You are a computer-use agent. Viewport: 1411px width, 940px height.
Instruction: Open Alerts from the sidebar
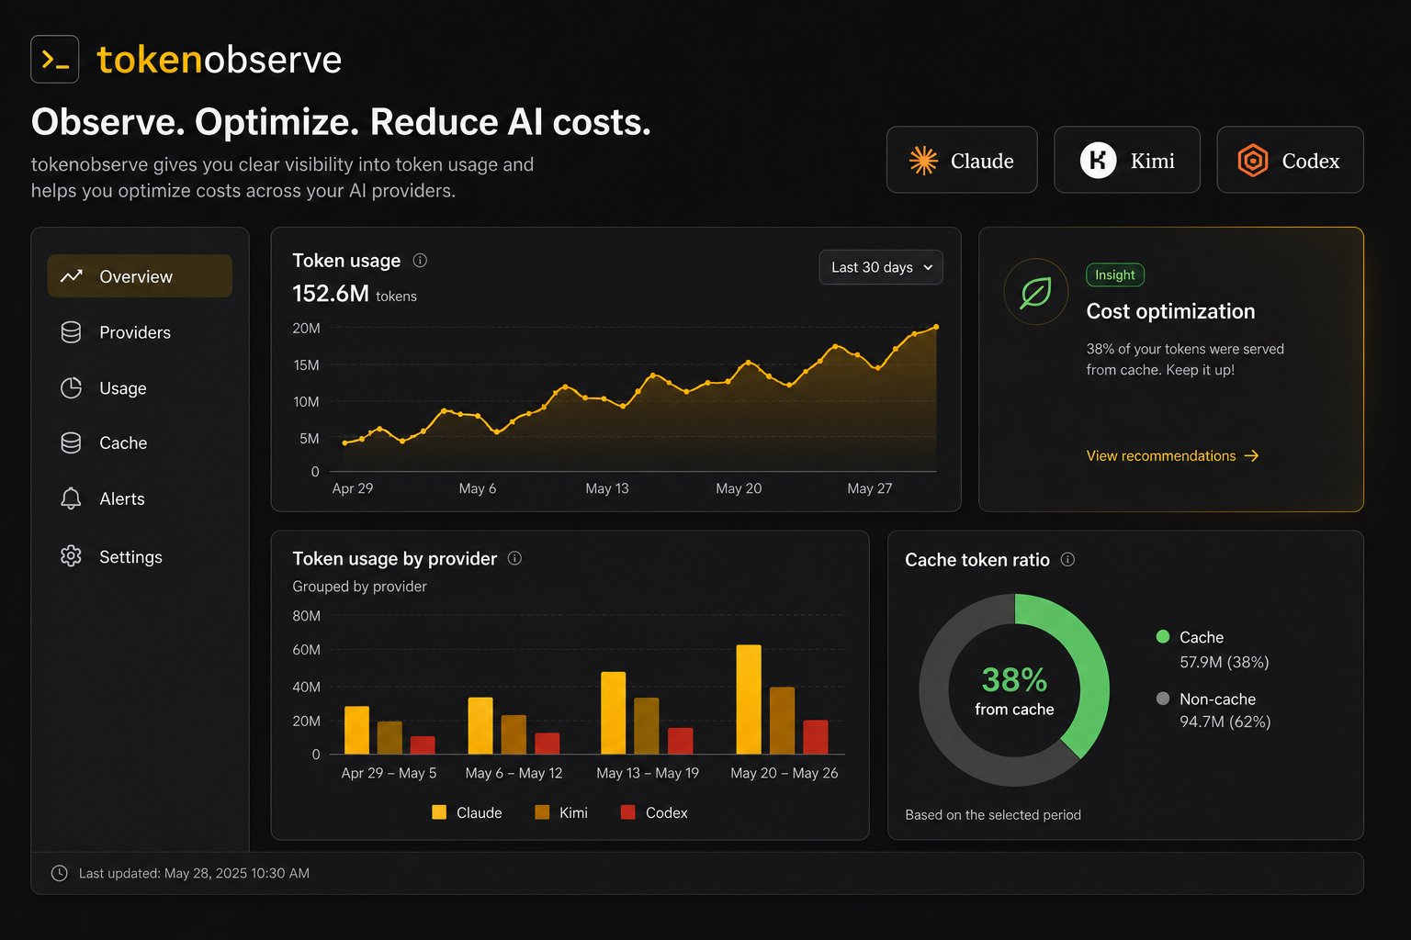pyautogui.click(x=140, y=498)
